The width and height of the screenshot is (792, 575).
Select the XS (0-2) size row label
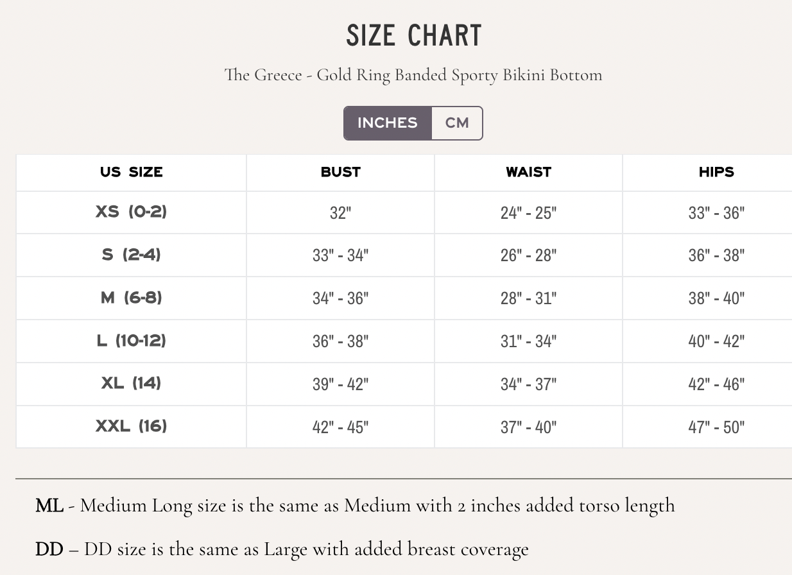click(132, 212)
